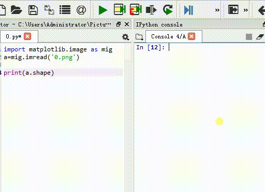Start debugging with the blue debug icon
Image resolution: width=265 pixels, height=192 pixels.
(x=188, y=10)
